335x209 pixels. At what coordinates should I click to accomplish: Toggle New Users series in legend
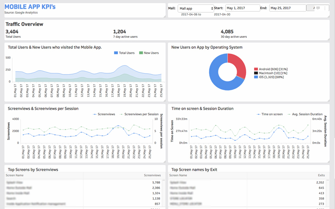point(149,53)
